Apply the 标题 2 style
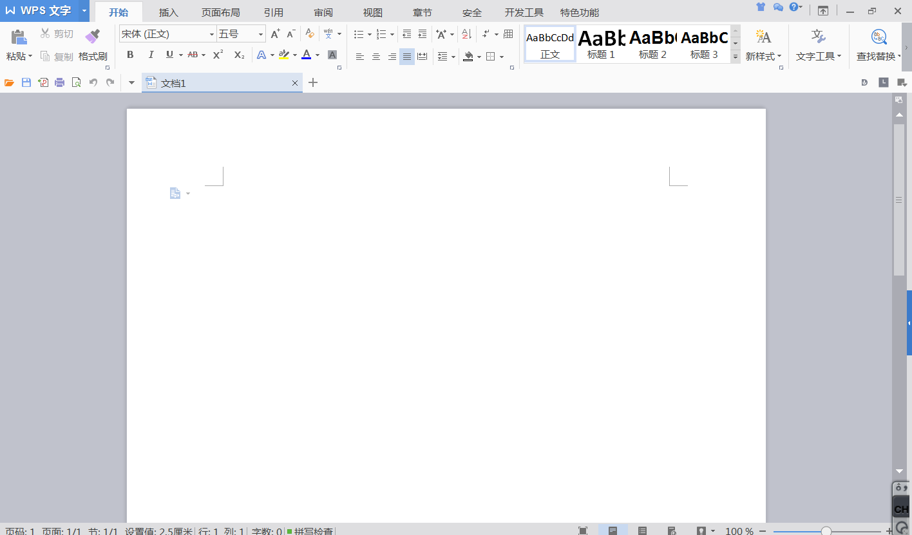 [653, 44]
